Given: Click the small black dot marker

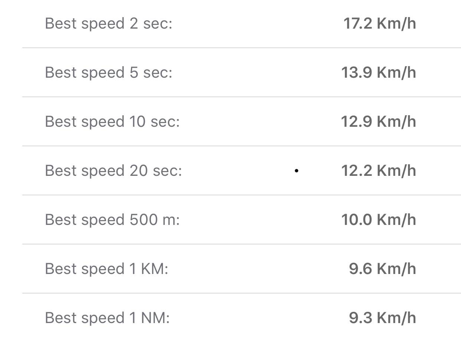Looking at the screenshot, I should 296,171.
